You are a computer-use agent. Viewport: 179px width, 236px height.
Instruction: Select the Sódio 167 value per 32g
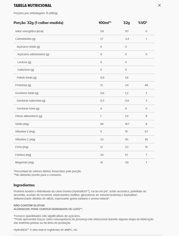127,124
